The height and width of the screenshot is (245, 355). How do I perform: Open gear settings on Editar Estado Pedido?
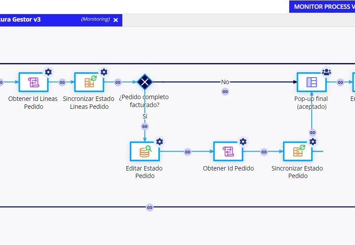pyautogui.click(x=159, y=142)
